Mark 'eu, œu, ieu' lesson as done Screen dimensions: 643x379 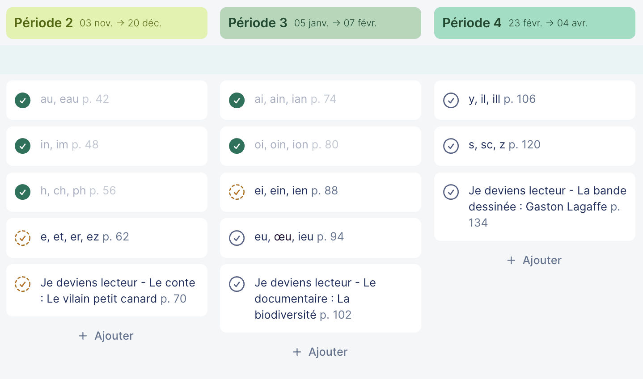click(x=237, y=238)
